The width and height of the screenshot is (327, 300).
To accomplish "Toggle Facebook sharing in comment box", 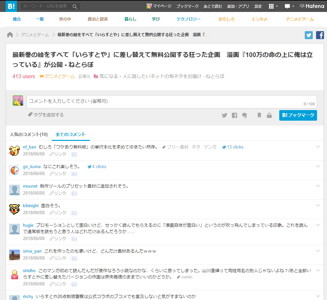I will [x=234, y=115].
